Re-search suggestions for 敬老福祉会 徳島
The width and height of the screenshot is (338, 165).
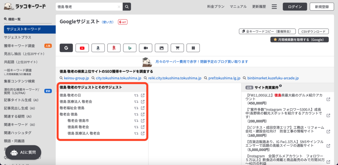point(136,108)
